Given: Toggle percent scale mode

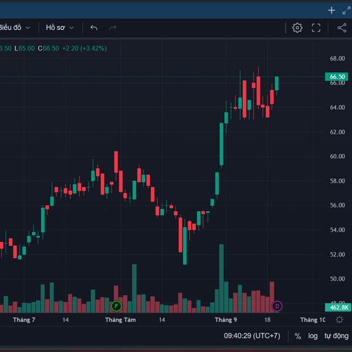Looking at the screenshot, I should 298,336.
